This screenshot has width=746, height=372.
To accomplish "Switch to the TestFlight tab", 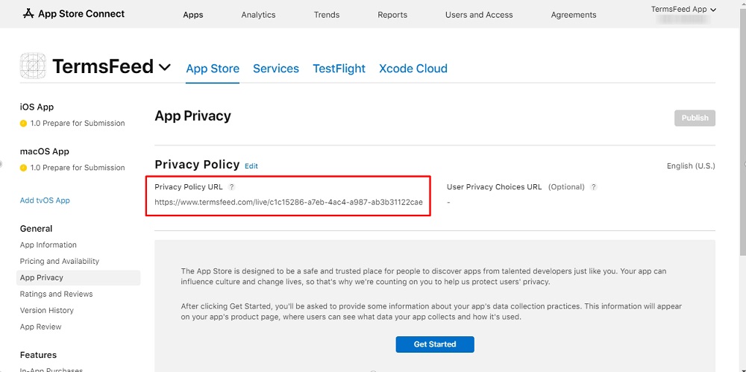I will tap(339, 69).
